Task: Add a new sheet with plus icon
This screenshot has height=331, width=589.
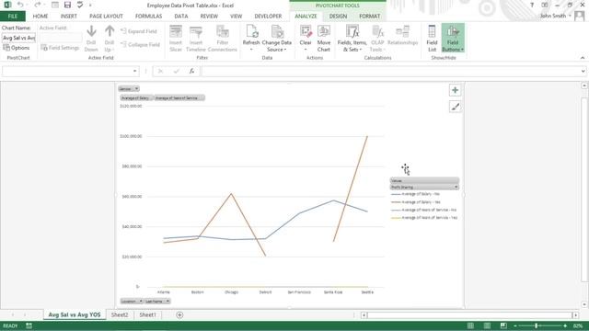Action: pyautogui.click(x=179, y=314)
